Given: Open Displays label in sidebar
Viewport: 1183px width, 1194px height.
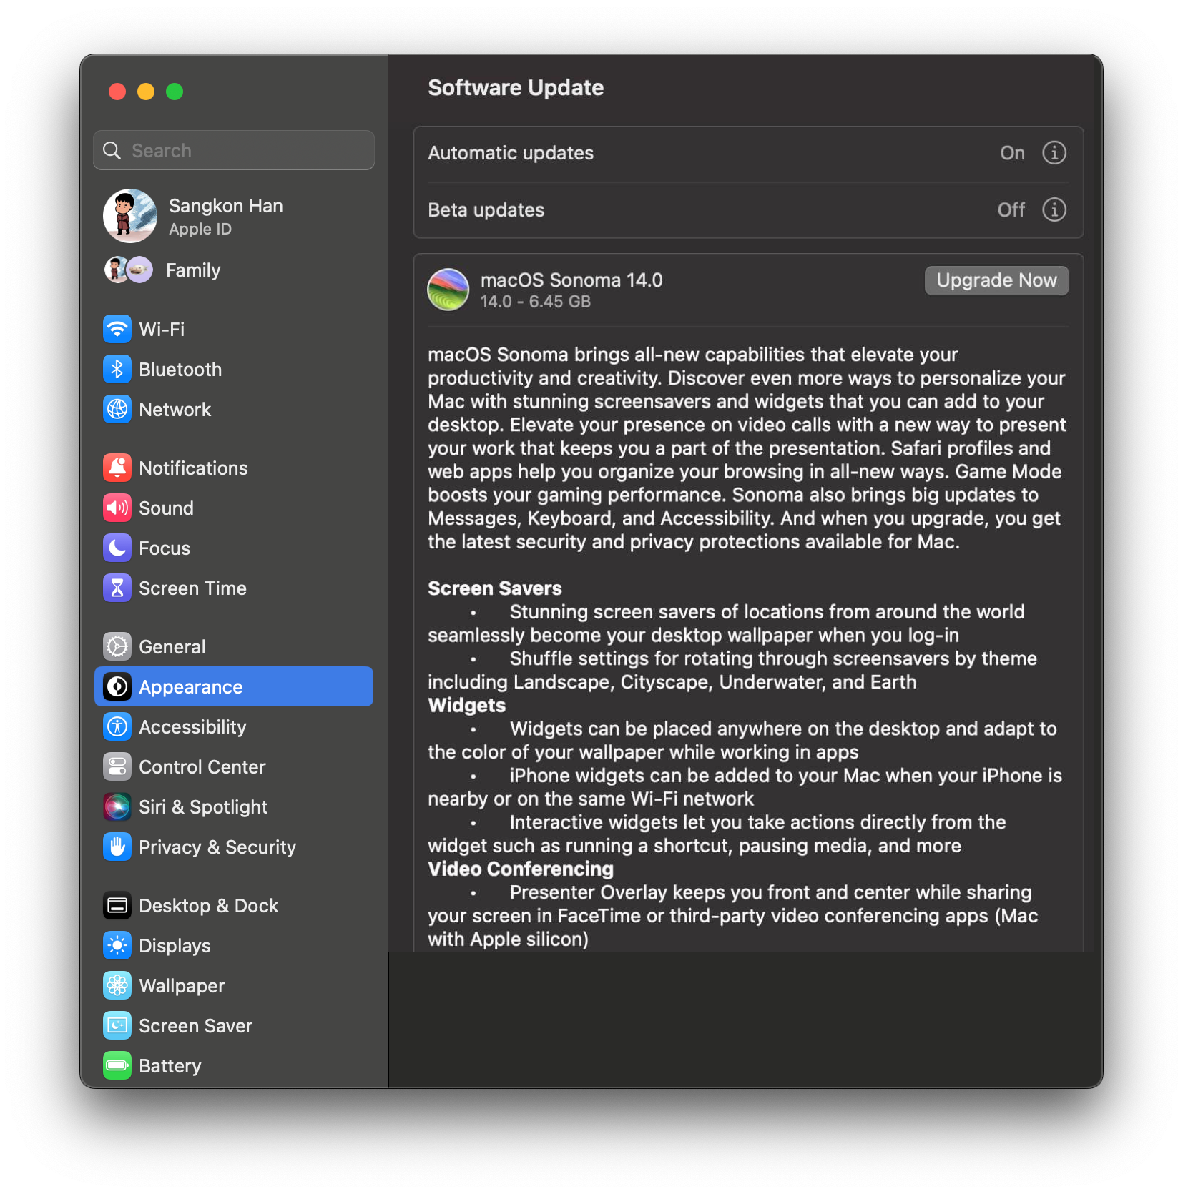Looking at the screenshot, I should [x=175, y=945].
